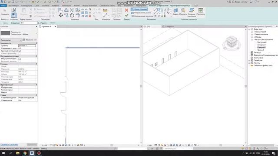Select the Mirror draw axis tool
This screenshot has height=156, width=278.
click(77, 10)
